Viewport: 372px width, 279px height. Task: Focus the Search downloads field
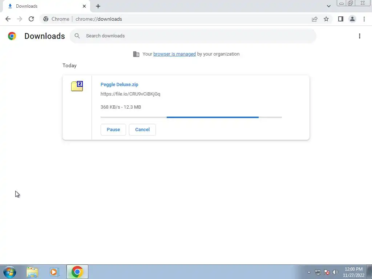click(x=193, y=36)
